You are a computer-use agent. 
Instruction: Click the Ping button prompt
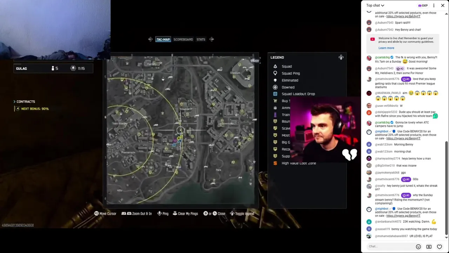point(163,214)
